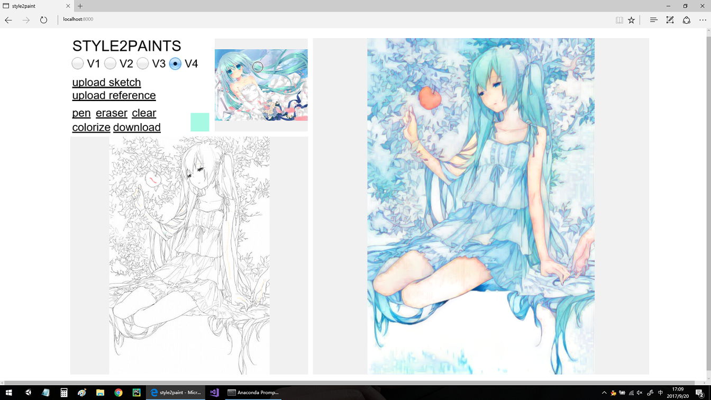Screen dimensions: 711x400
Task: Open the Edge share icon
Action: pyautogui.click(x=686, y=20)
